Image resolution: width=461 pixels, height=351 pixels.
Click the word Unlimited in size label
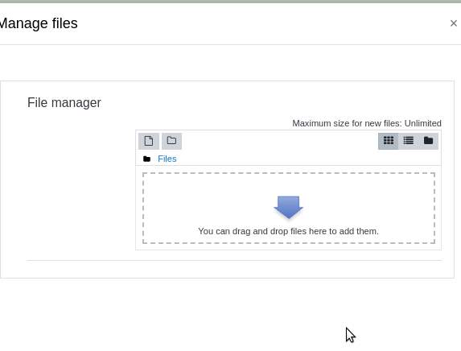(x=422, y=123)
